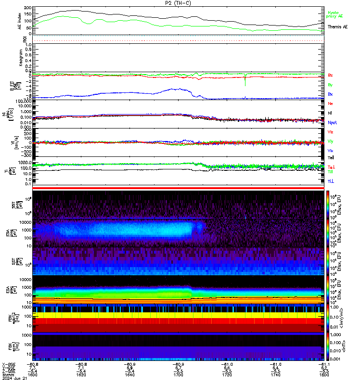Screen dimensions: 361x385
Task: Click the "1700" time tick label
Action: 178,375
